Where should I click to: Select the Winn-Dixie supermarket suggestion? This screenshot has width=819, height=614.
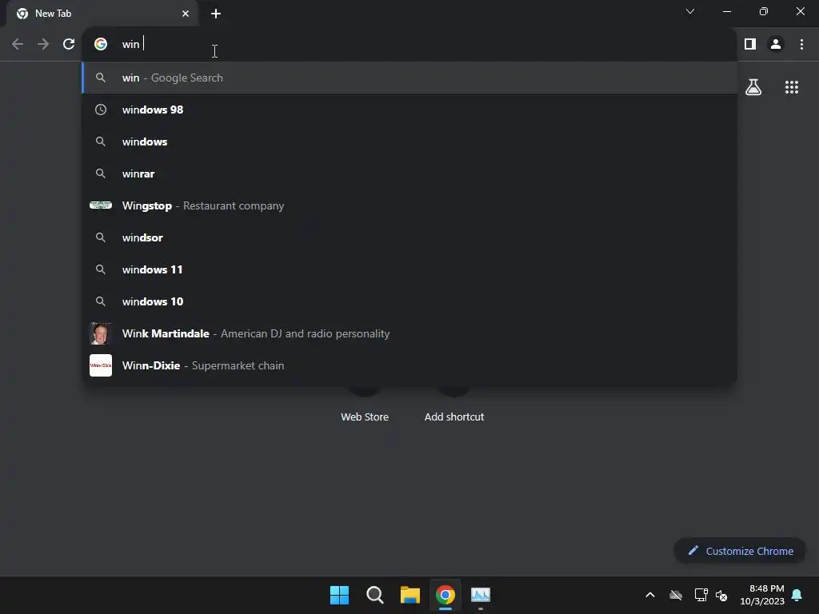[x=409, y=365]
